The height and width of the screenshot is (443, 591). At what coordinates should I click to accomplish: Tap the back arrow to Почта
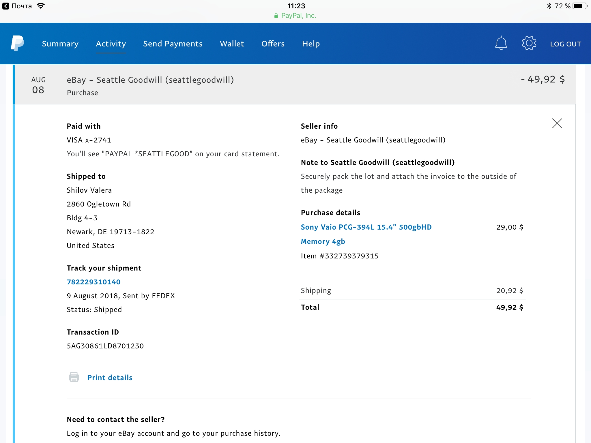(6, 6)
